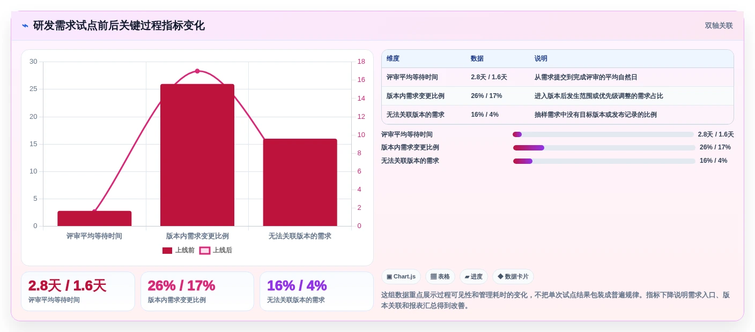Image resolution: width=755 pixels, height=332 pixels.
Task: Click the 说明 column header
Action: point(541,59)
